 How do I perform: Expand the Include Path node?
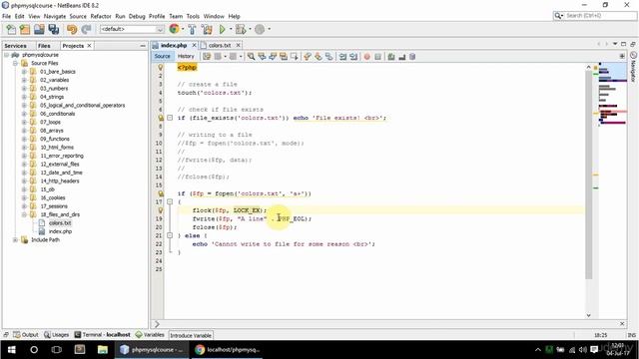(15, 239)
